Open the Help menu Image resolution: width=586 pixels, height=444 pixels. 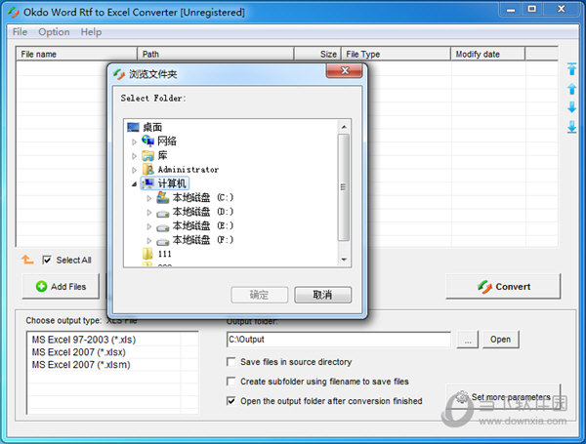pos(91,32)
